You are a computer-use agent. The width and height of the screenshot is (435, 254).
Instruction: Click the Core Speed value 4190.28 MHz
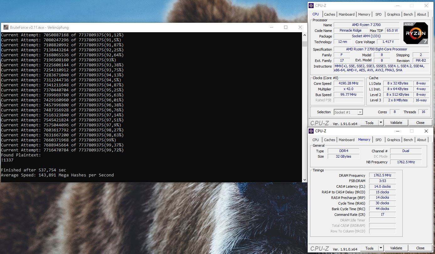click(x=348, y=84)
